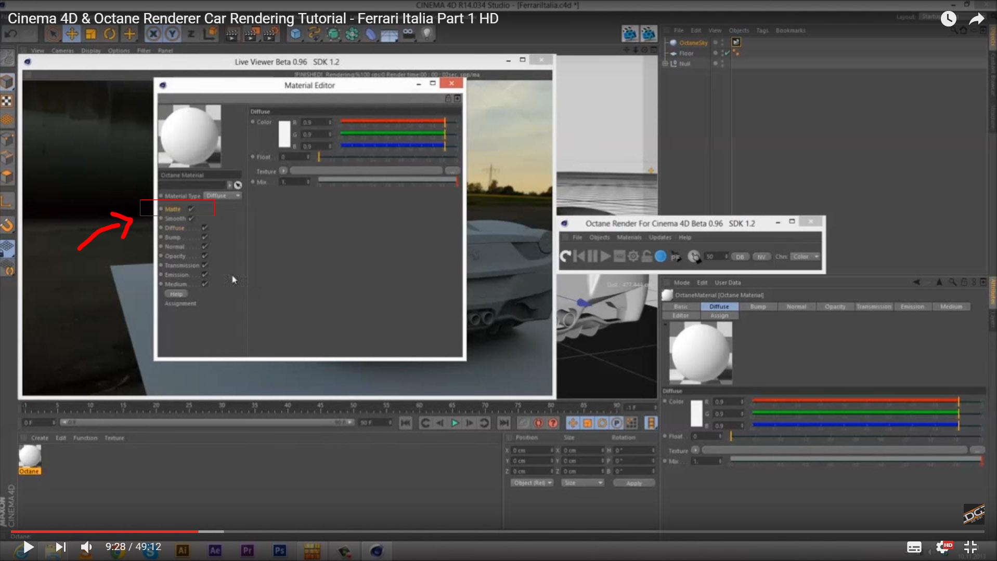
Task: Uncheck the Bump channel checkbox
Action: pyautogui.click(x=205, y=237)
